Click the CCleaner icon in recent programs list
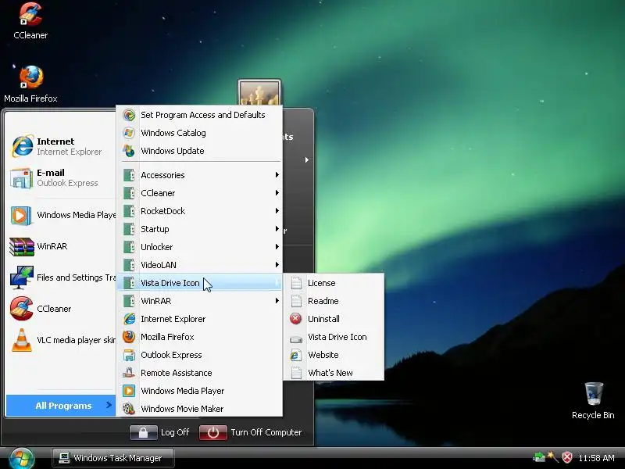Screen dimensions: 625x469 pyautogui.click(x=21, y=308)
